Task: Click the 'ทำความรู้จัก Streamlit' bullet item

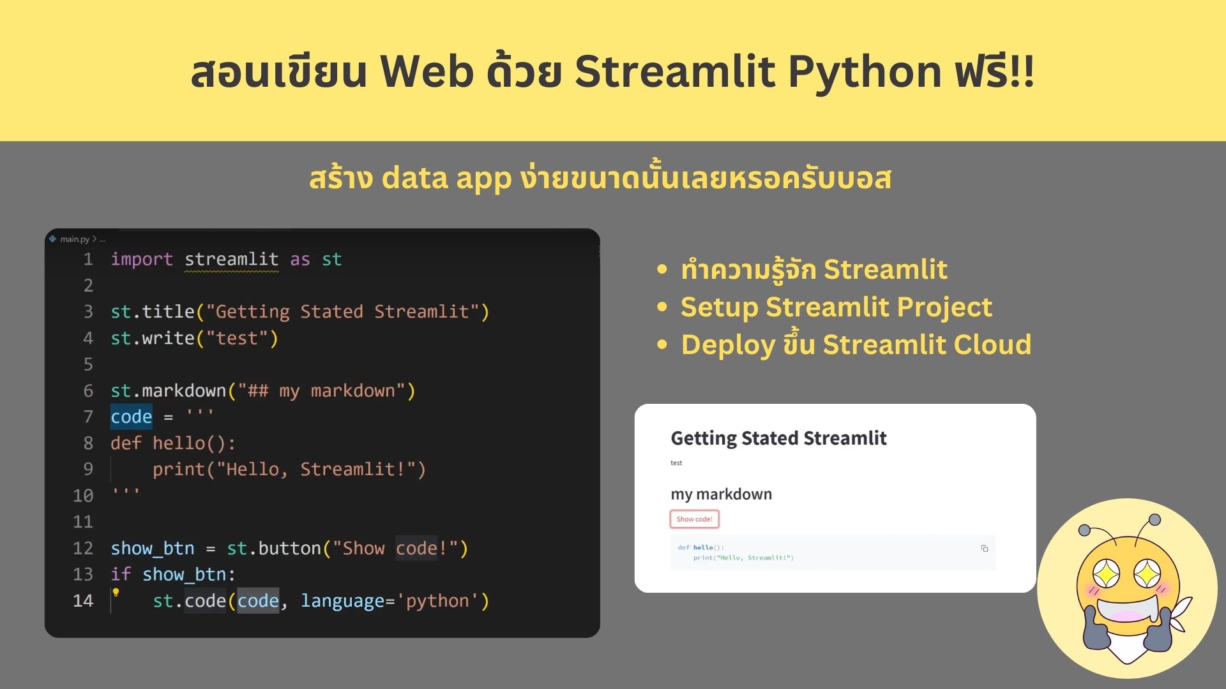Action: [814, 269]
